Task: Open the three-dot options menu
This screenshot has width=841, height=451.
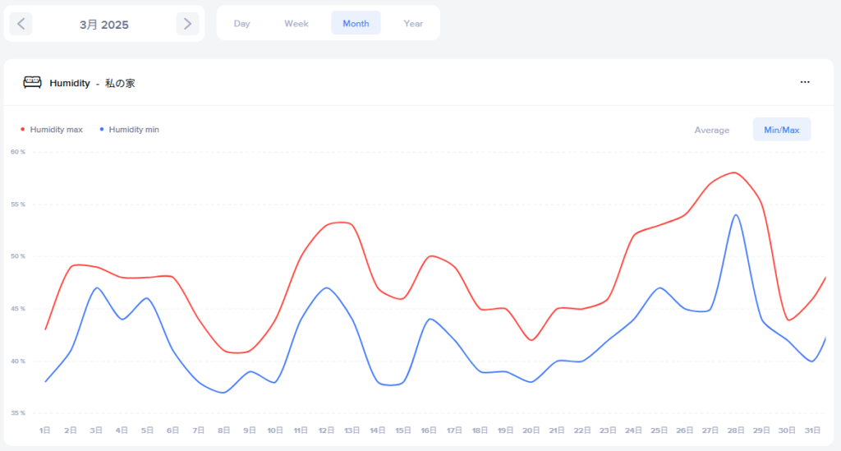Action: click(x=805, y=82)
